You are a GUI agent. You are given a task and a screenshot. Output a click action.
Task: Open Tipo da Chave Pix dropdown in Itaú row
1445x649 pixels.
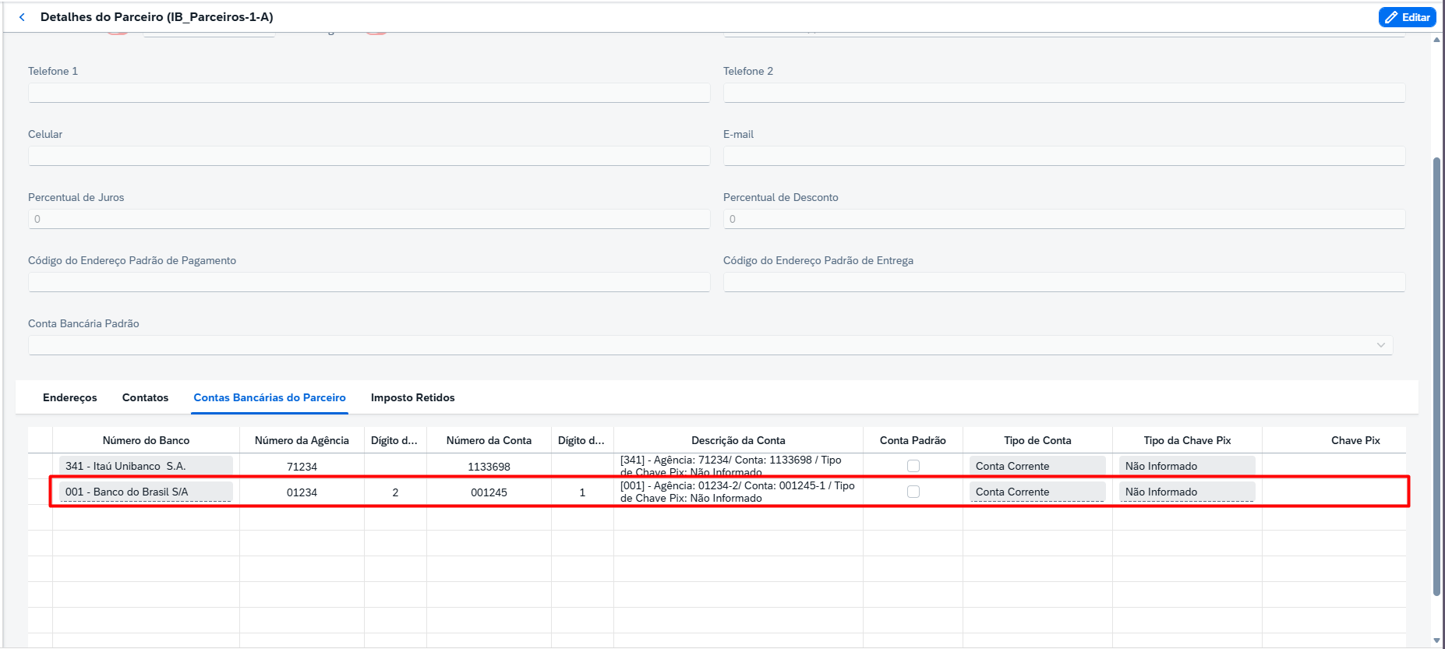pos(1187,466)
